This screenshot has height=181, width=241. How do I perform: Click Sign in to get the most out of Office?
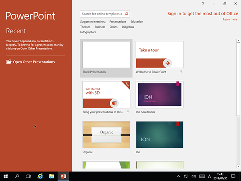click(203, 14)
